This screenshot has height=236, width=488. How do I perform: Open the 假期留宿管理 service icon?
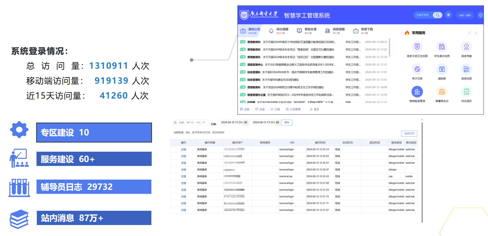(x=417, y=92)
